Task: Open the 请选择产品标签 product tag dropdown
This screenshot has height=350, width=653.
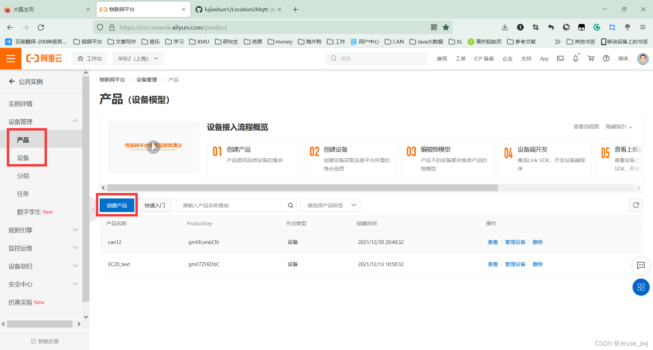Action: (330, 205)
